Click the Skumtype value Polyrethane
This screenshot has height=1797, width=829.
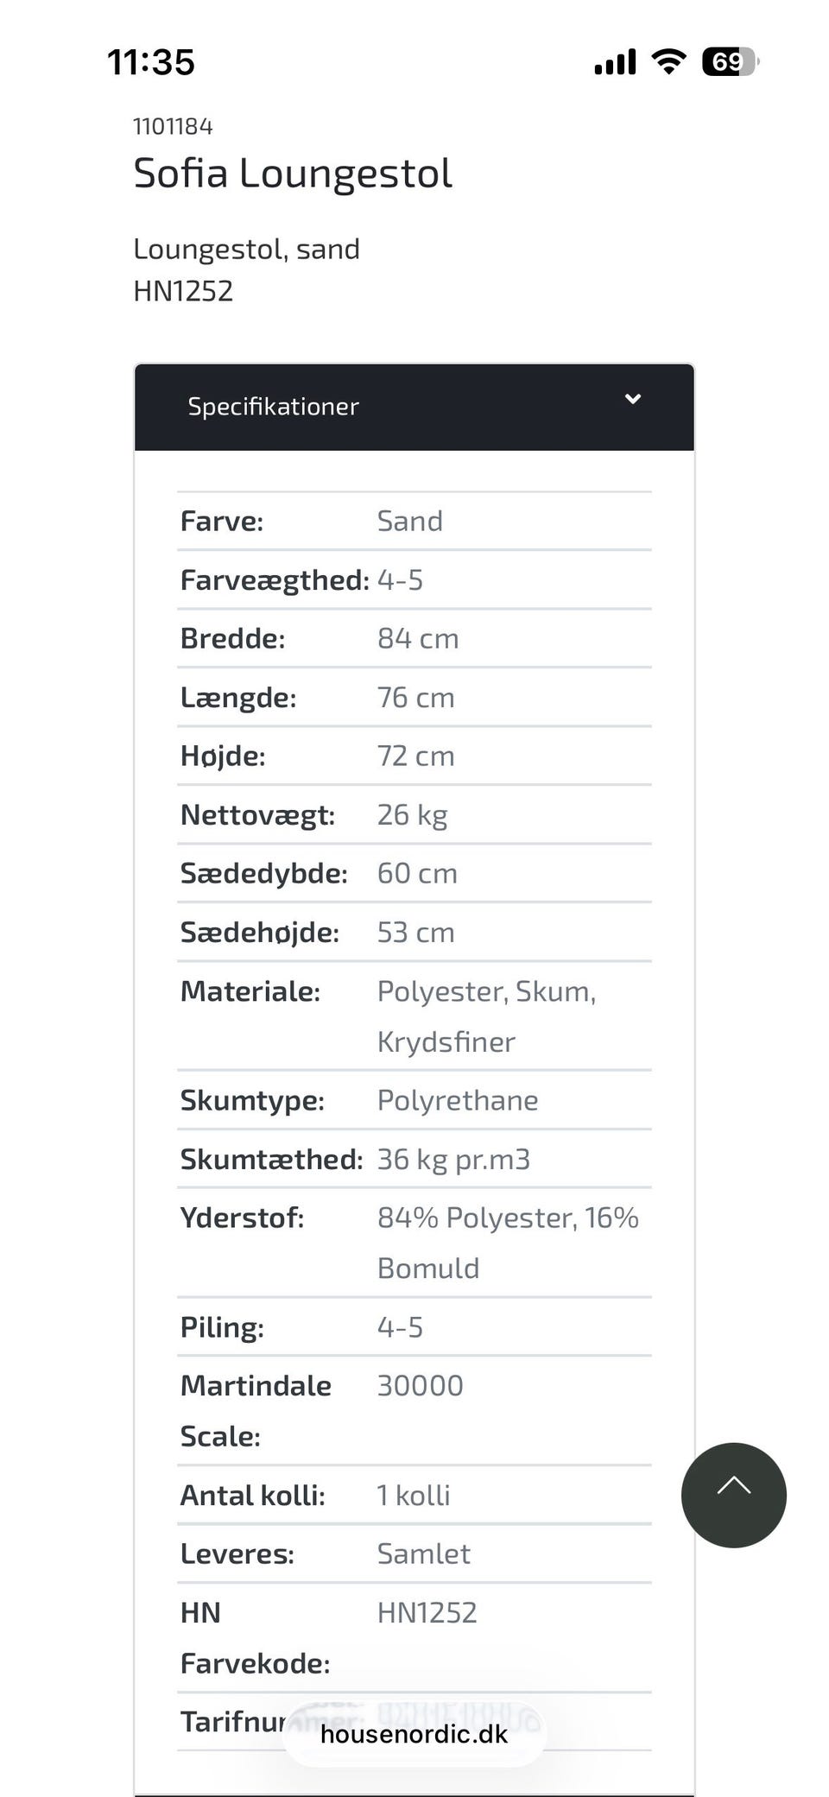click(x=458, y=1100)
